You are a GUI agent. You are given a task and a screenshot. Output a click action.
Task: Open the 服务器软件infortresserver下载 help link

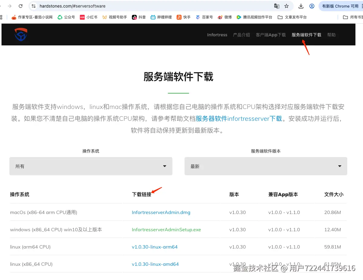pyautogui.click(x=239, y=119)
